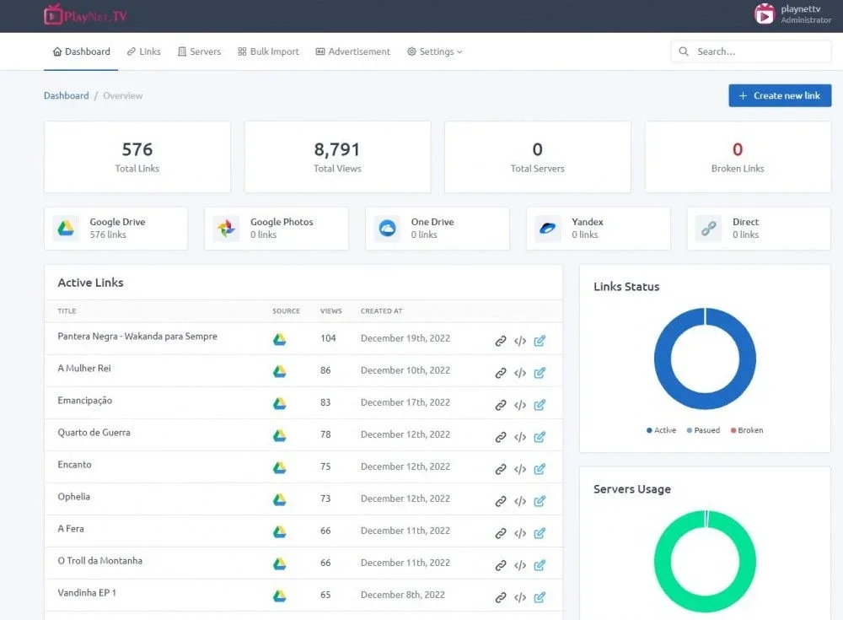Click the Yandex disk icon
Viewport: 843px width, 620px height.
[x=547, y=229]
